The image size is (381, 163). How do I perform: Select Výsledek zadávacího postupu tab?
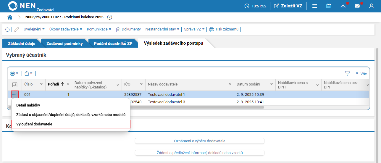174,43
